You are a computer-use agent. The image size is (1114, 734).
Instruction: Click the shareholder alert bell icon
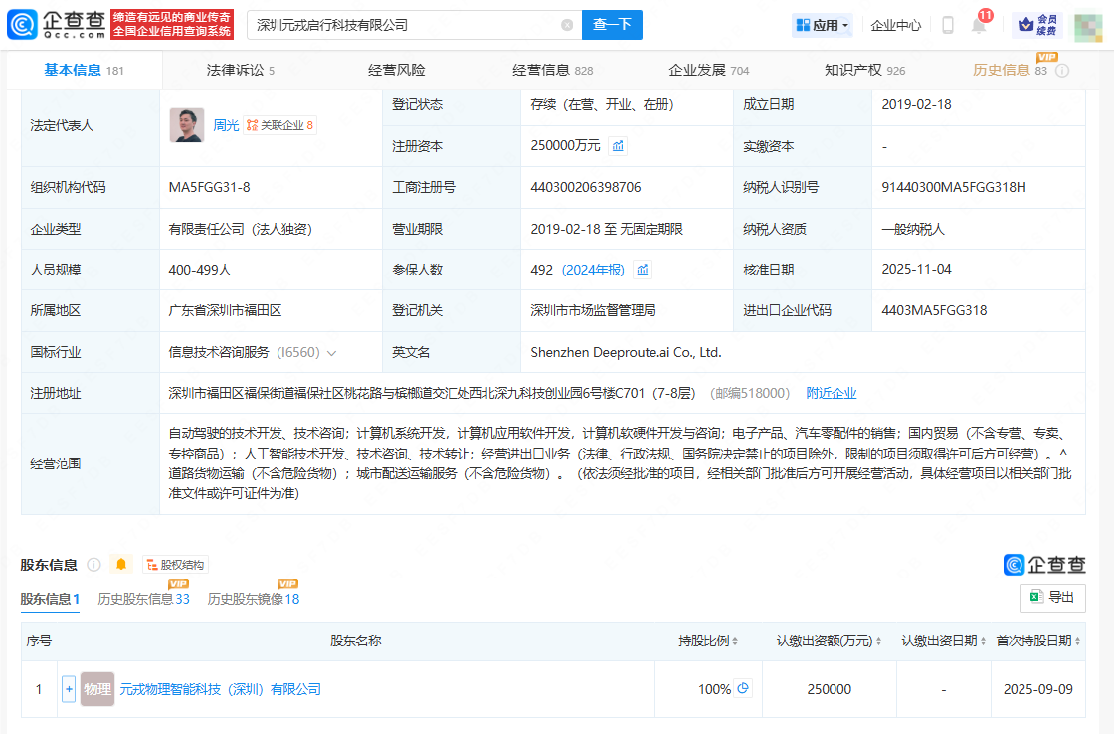(121, 565)
